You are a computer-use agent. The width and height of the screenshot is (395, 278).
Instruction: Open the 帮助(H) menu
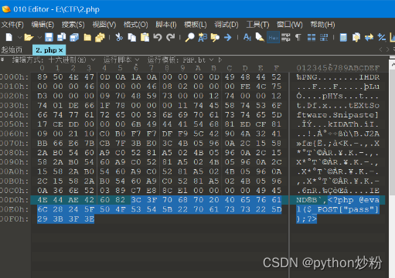(x=322, y=25)
